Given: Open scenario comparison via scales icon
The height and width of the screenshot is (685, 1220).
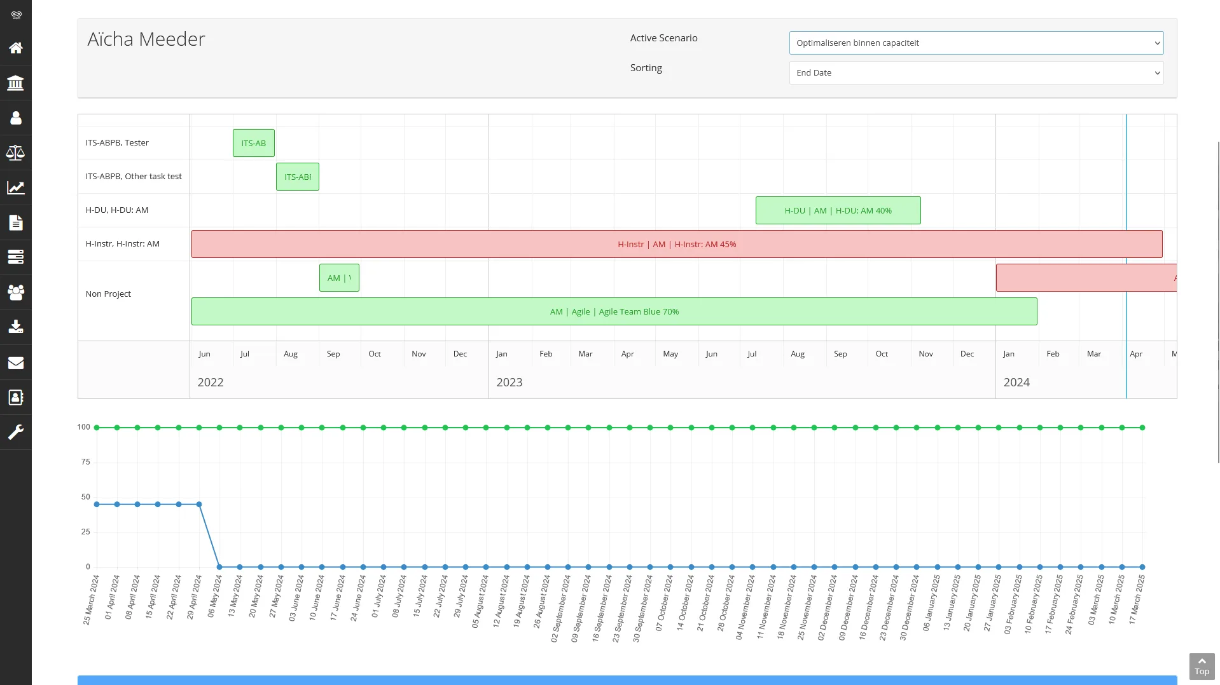Looking at the screenshot, I should pos(15,152).
